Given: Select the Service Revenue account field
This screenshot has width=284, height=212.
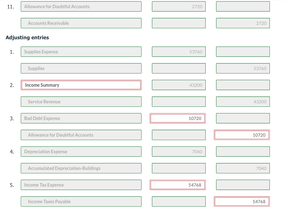Looking at the screenshot, I should tap(81, 102).
